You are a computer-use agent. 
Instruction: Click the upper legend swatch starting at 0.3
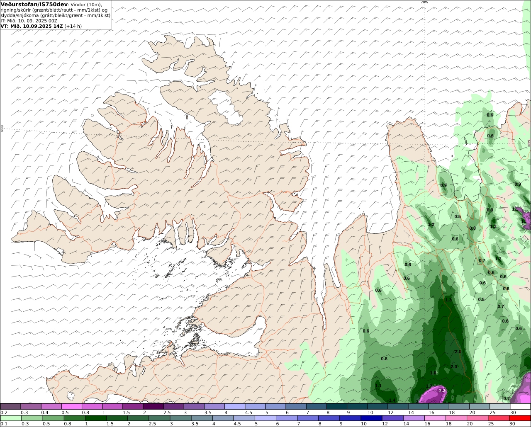(31, 407)
